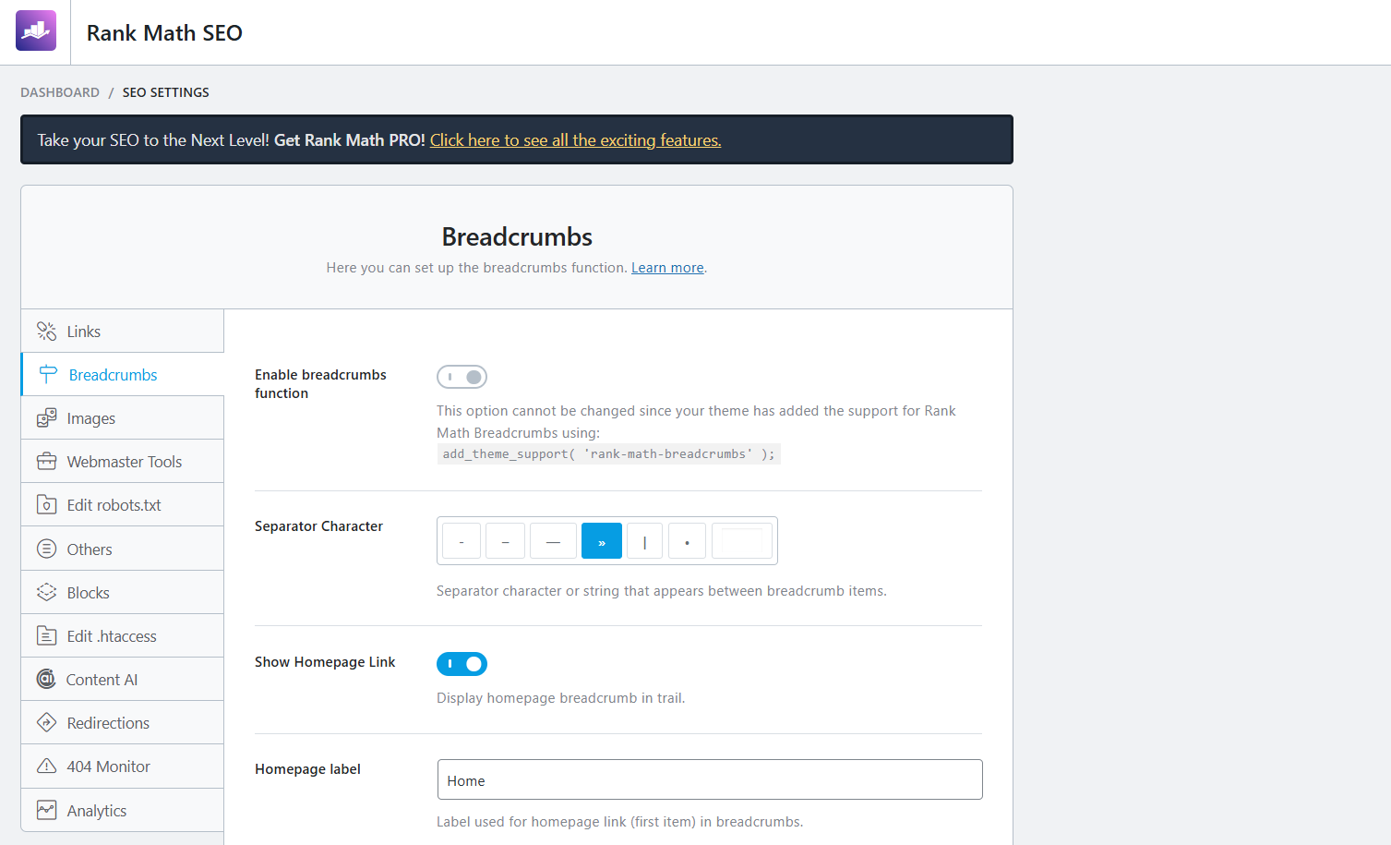Select the en dash separator character

506,541
